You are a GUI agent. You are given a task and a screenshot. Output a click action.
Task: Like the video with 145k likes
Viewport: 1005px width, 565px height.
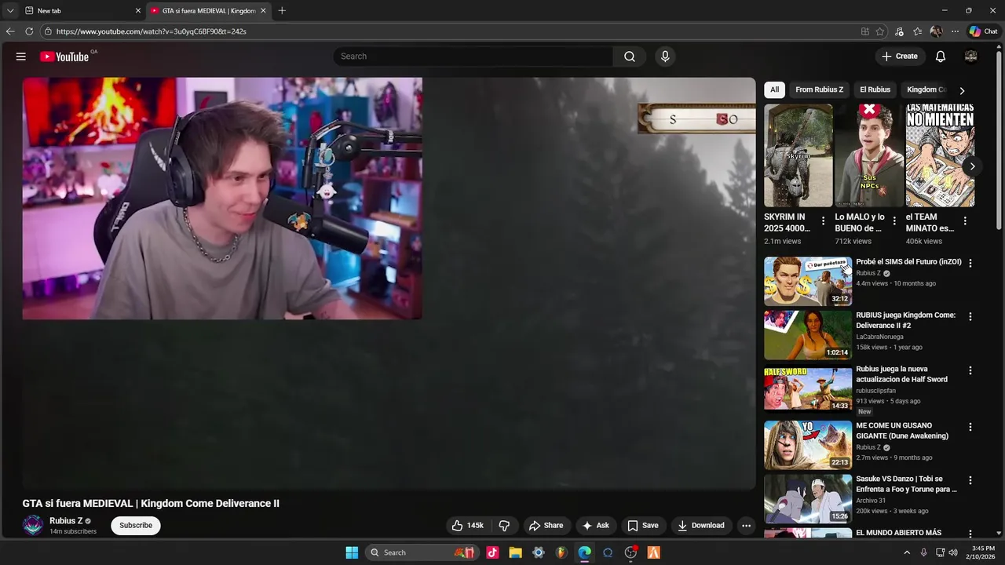click(467, 526)
